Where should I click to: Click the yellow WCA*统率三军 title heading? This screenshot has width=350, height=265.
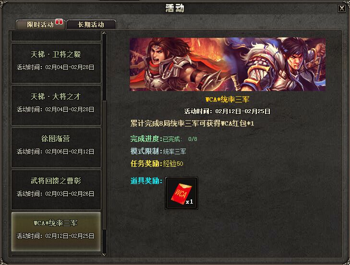click(x=227, y=99)
